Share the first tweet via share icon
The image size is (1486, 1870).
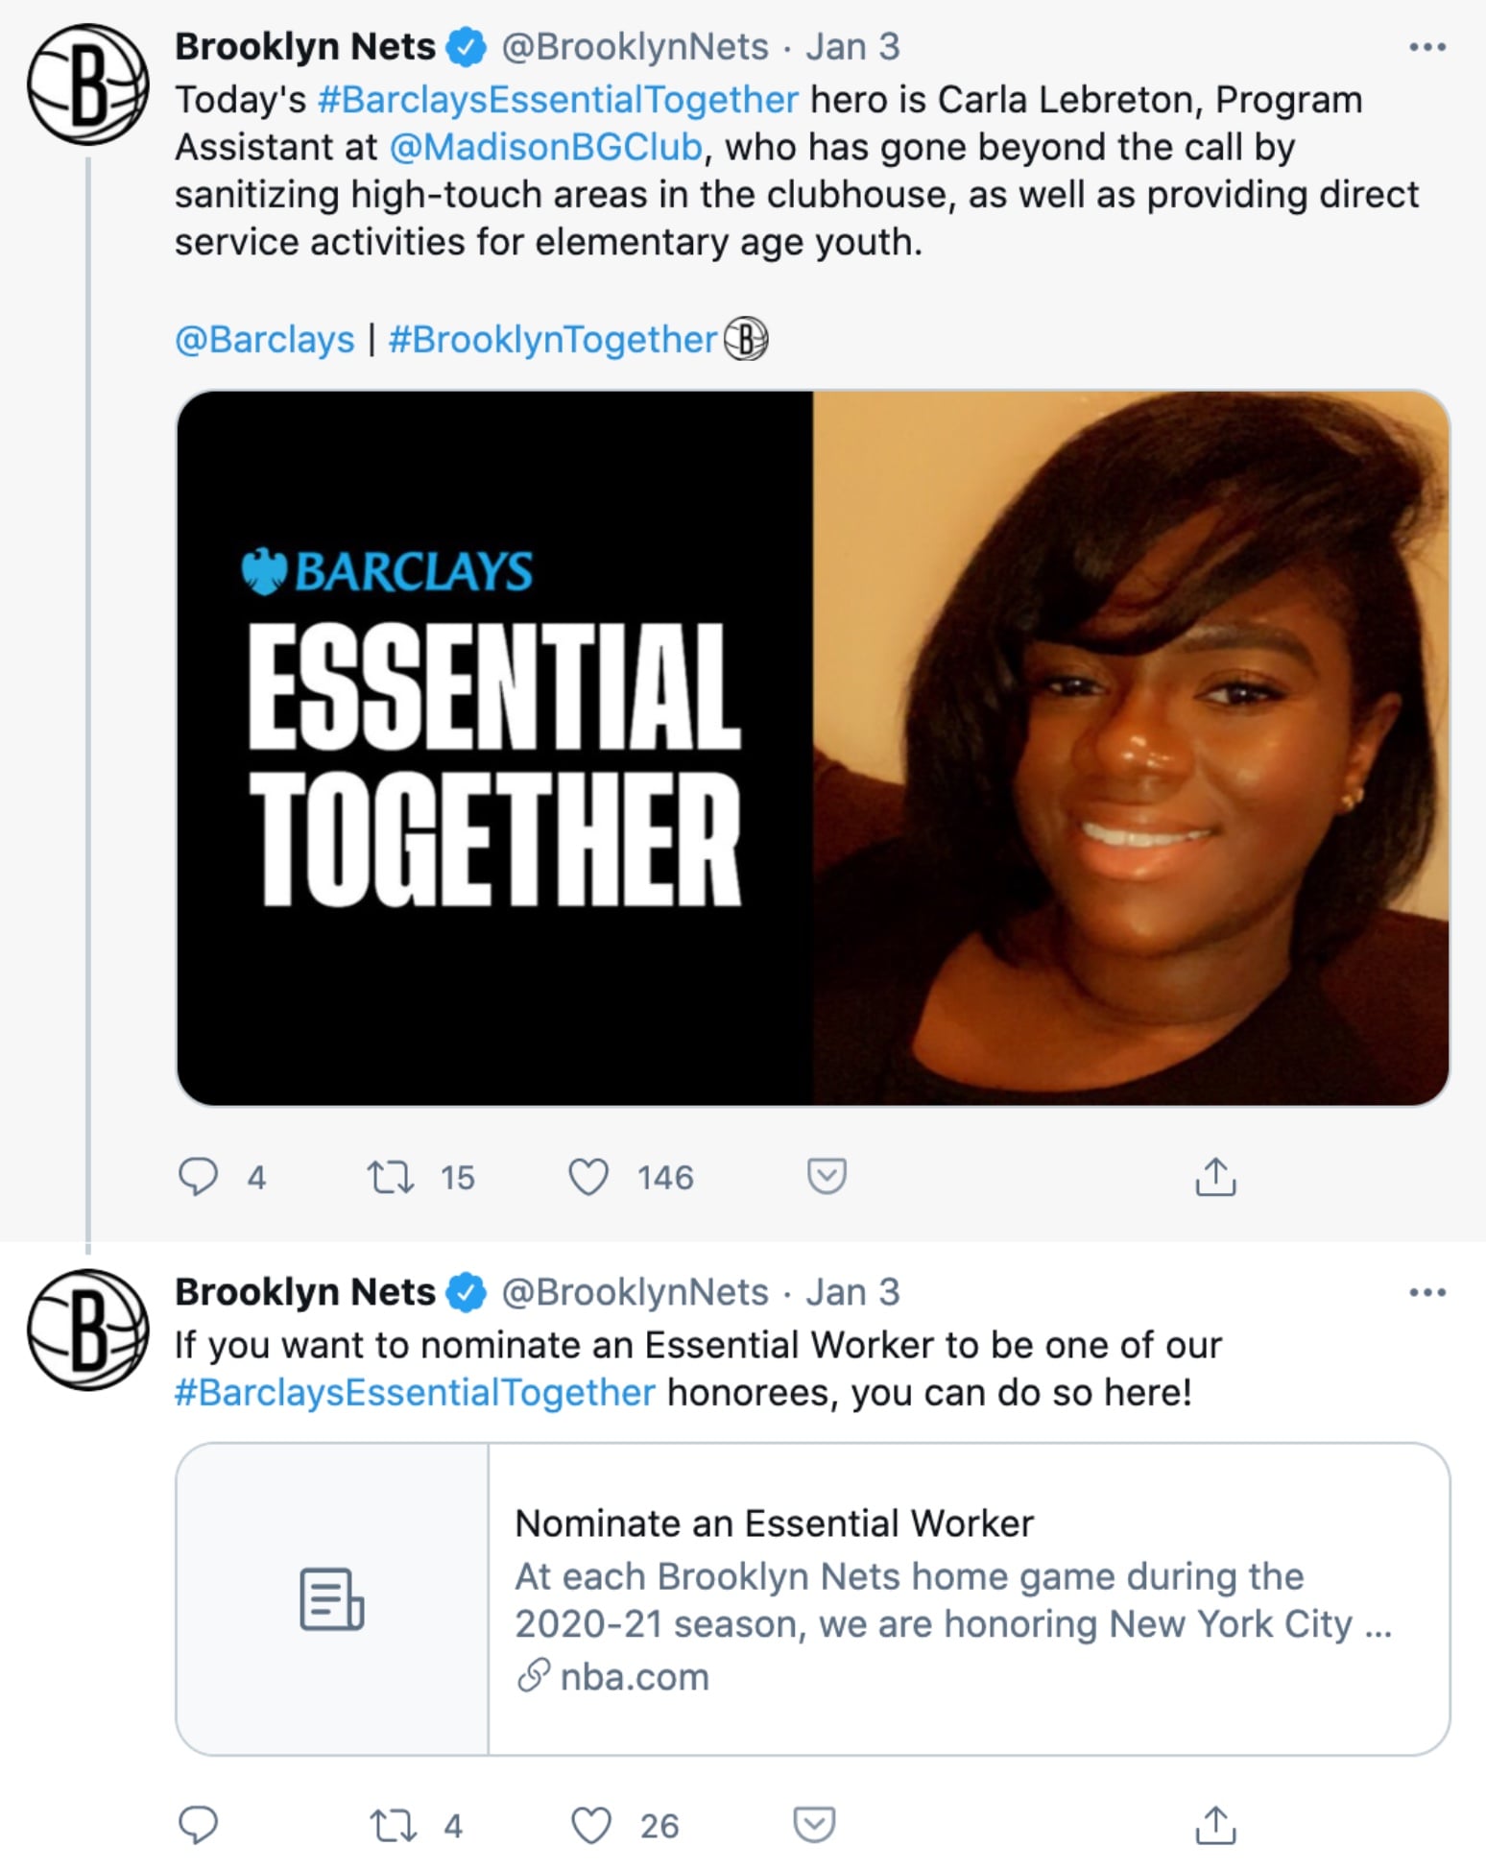pos(1215,1176)
